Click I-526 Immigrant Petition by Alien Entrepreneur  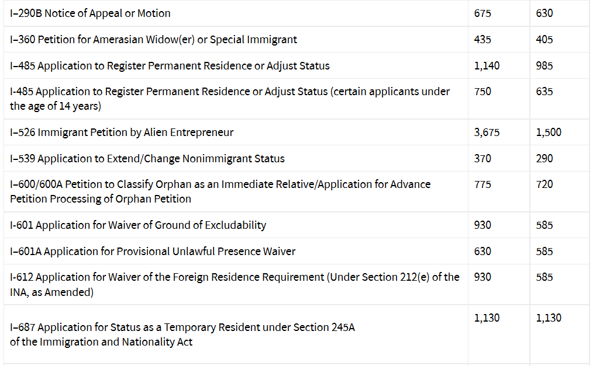(122, 133)
